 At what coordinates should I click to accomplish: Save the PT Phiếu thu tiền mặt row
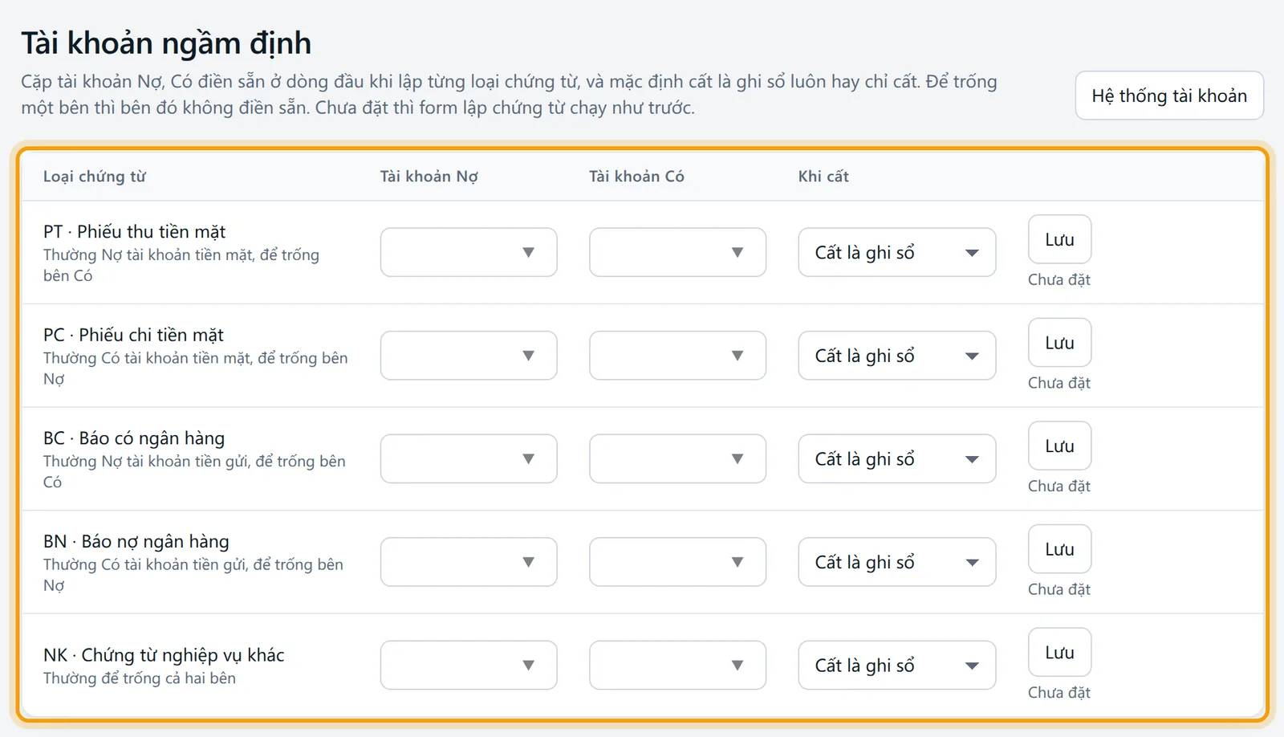(1059, 239)
